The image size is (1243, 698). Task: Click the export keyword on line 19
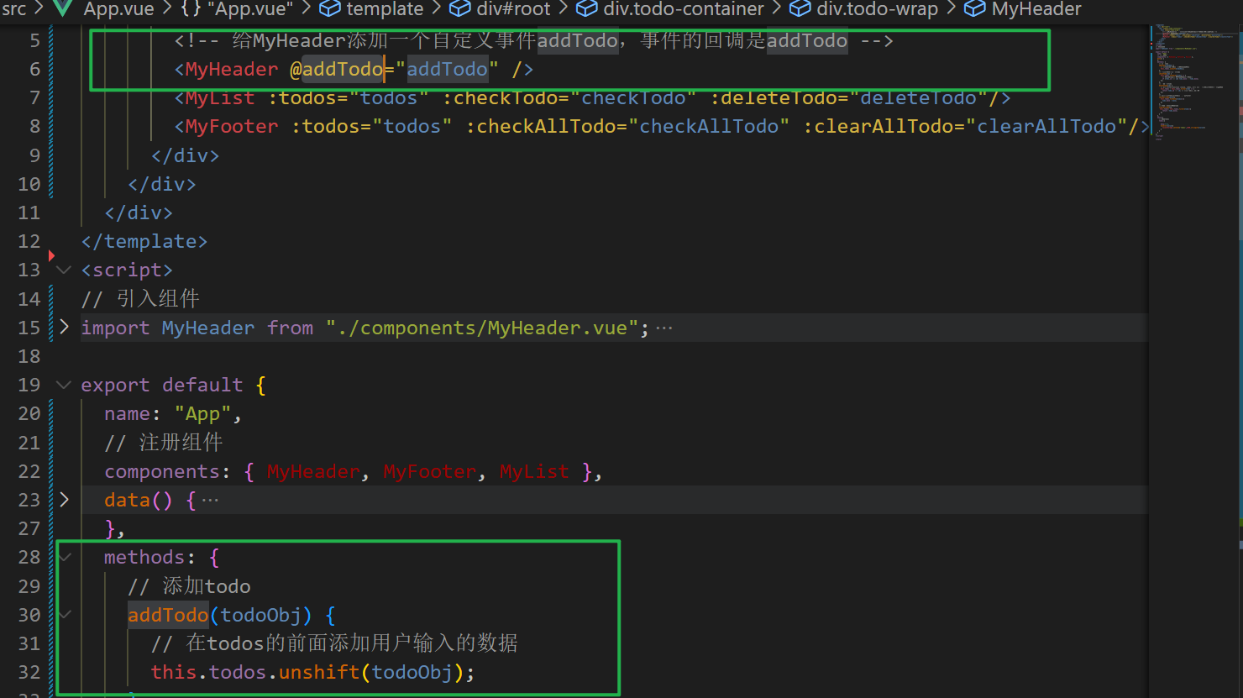(x=115, y=385)
